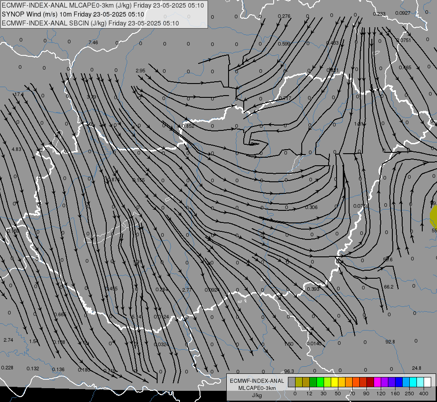Click the map value '0.306'

click(311, 207)
